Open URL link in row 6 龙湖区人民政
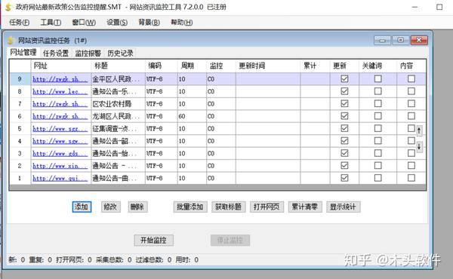 pyautogui.click(x=60, y=116)
